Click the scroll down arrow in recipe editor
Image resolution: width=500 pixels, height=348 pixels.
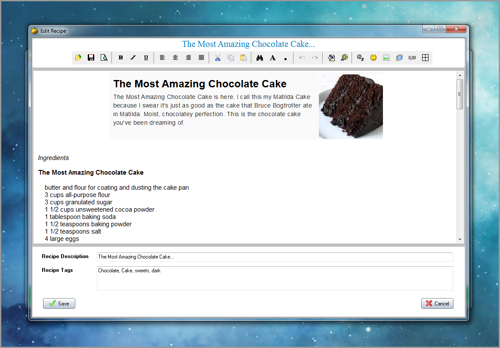coord(460,239)
